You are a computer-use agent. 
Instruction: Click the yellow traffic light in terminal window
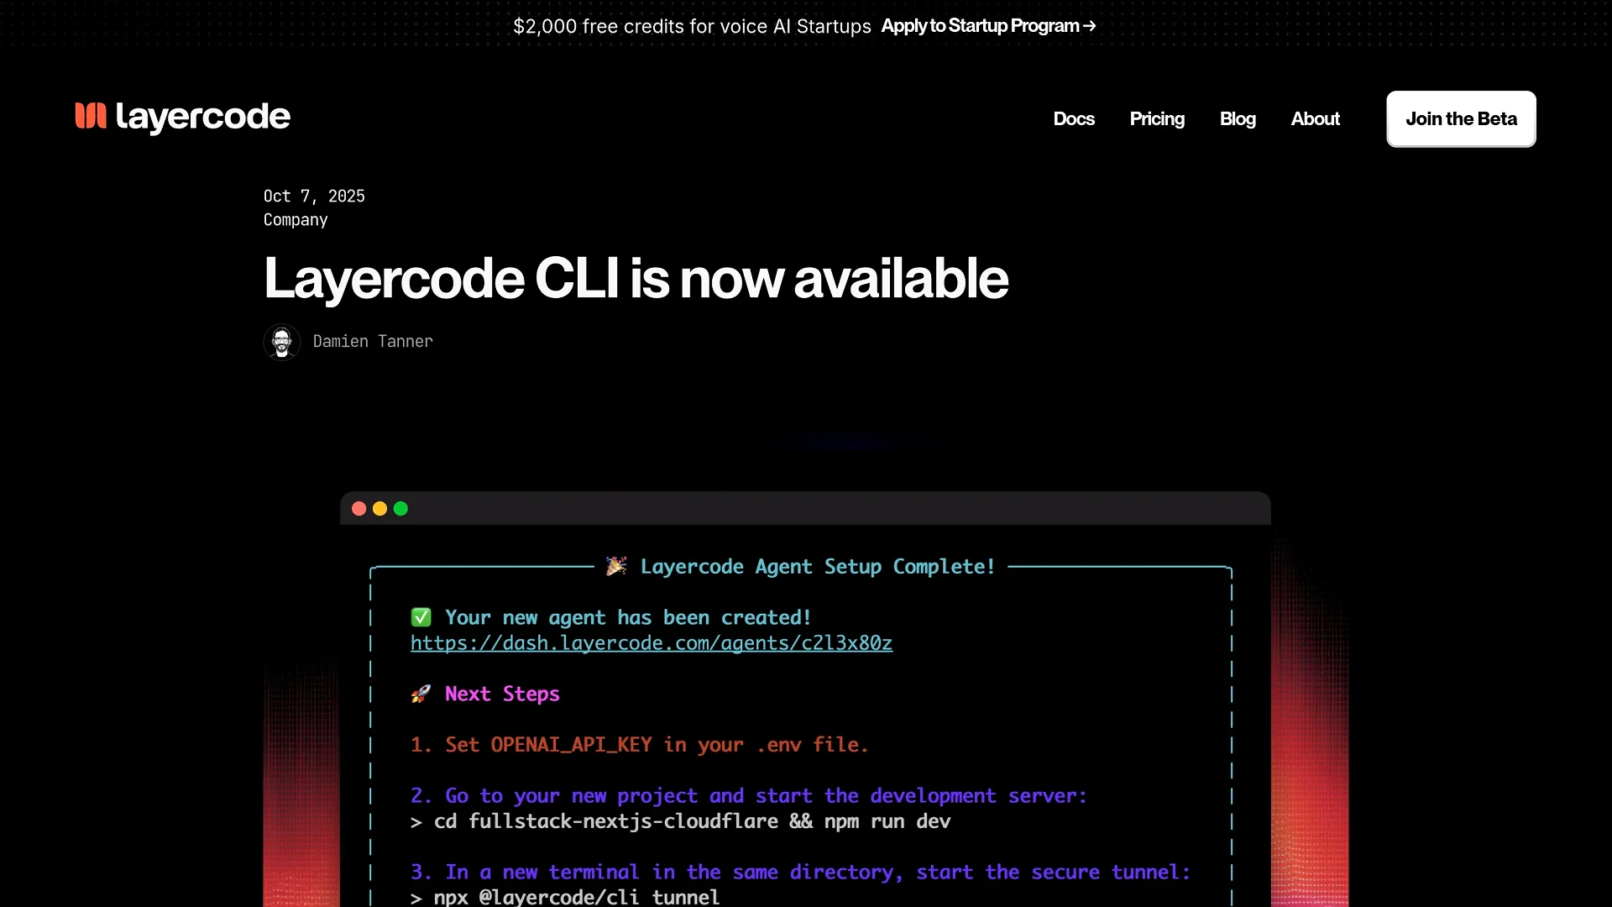click(x=379, y=508)
